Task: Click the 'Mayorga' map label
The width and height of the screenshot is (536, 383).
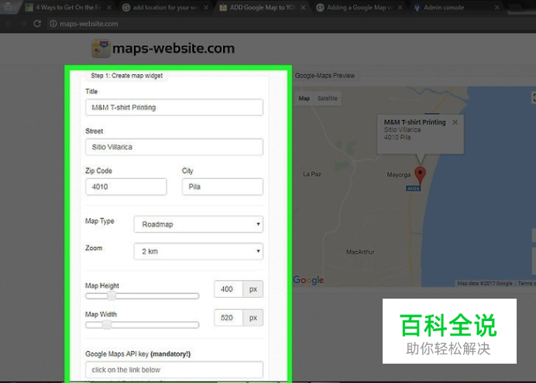Action: coord(399,175)
